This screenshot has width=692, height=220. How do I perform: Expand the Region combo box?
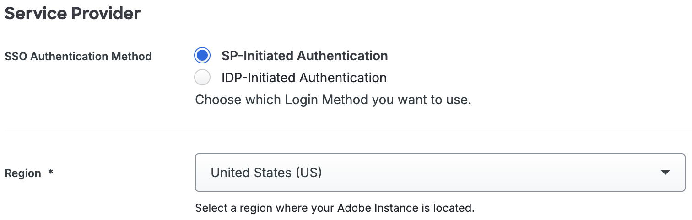point(439,173)
